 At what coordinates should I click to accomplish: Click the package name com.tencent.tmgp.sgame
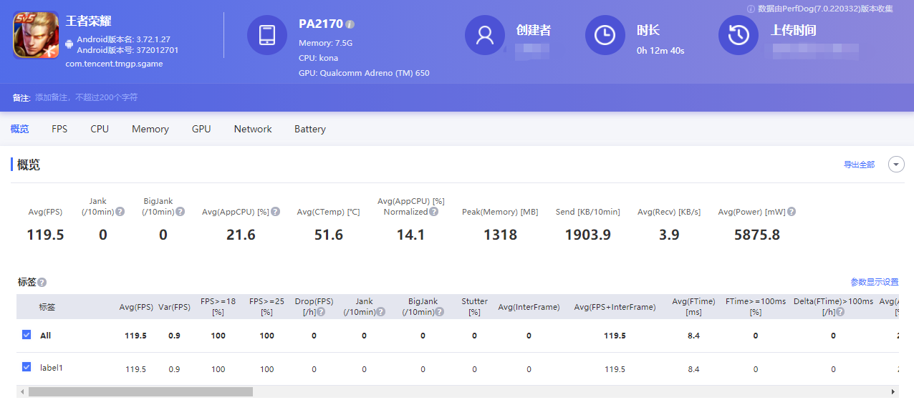(x=114, y=64)
